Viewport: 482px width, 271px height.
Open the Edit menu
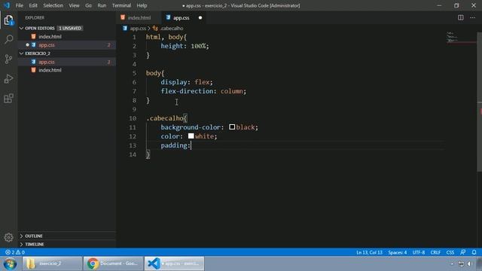[33, 5]
